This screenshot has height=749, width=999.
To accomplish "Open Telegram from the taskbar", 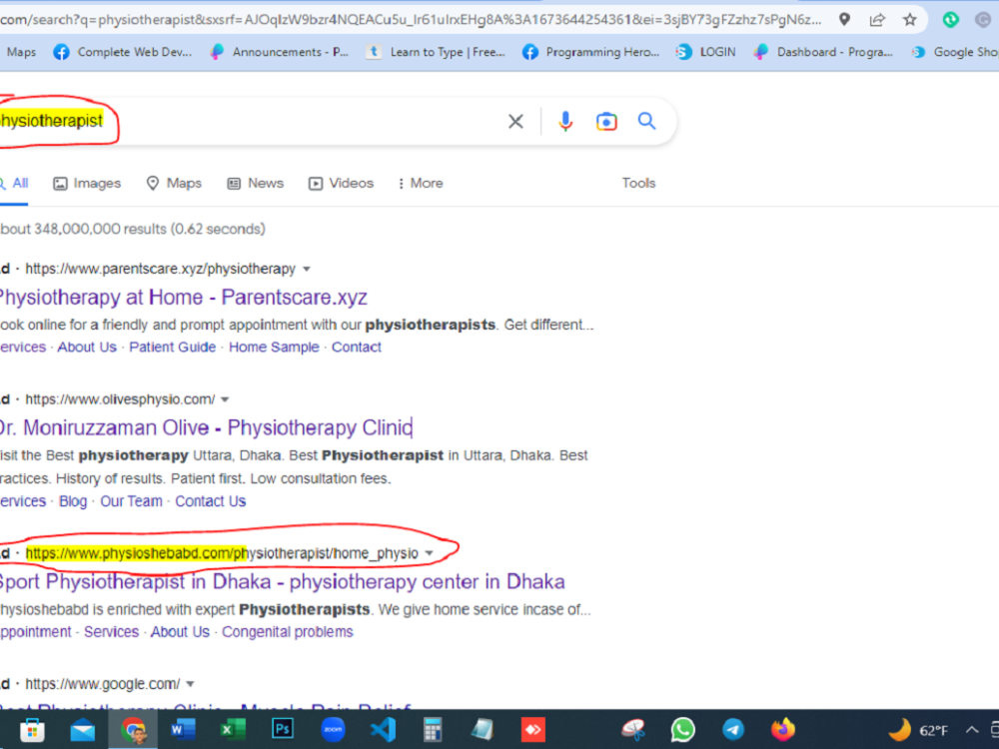I will pyautogui.click(x=733, y=730).
